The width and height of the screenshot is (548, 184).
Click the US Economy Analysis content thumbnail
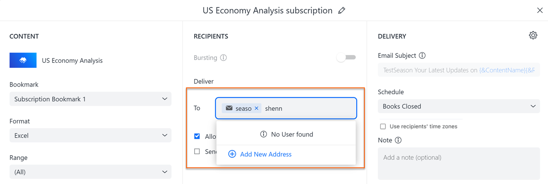23,60
